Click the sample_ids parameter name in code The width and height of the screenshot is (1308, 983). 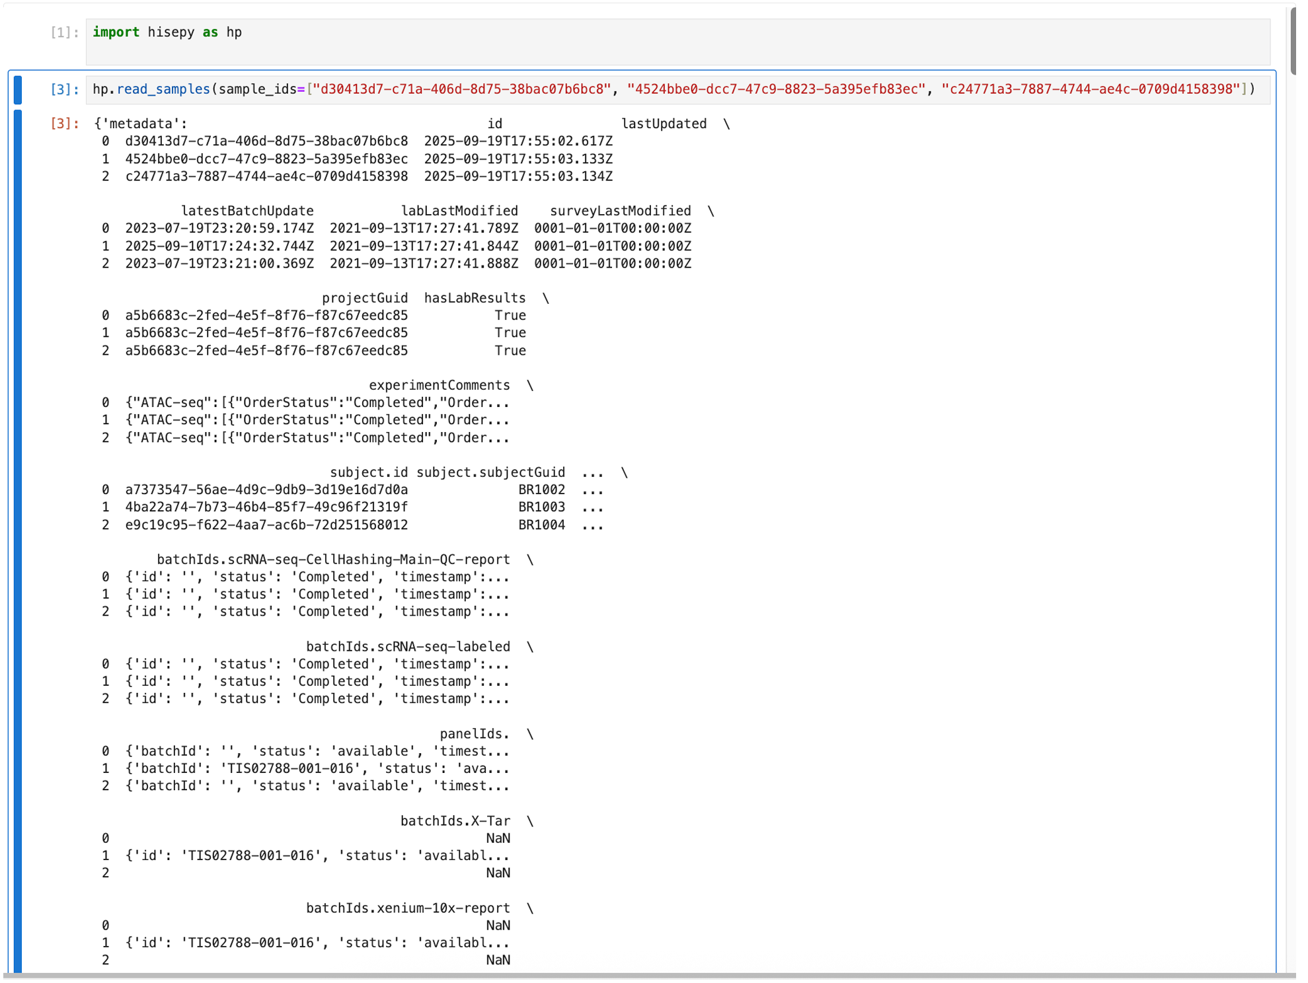tap(257, 89)
